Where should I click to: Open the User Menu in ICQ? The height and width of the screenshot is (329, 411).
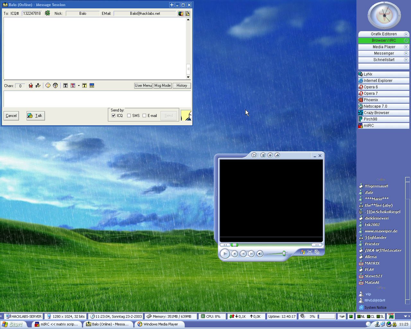point(143,85)
